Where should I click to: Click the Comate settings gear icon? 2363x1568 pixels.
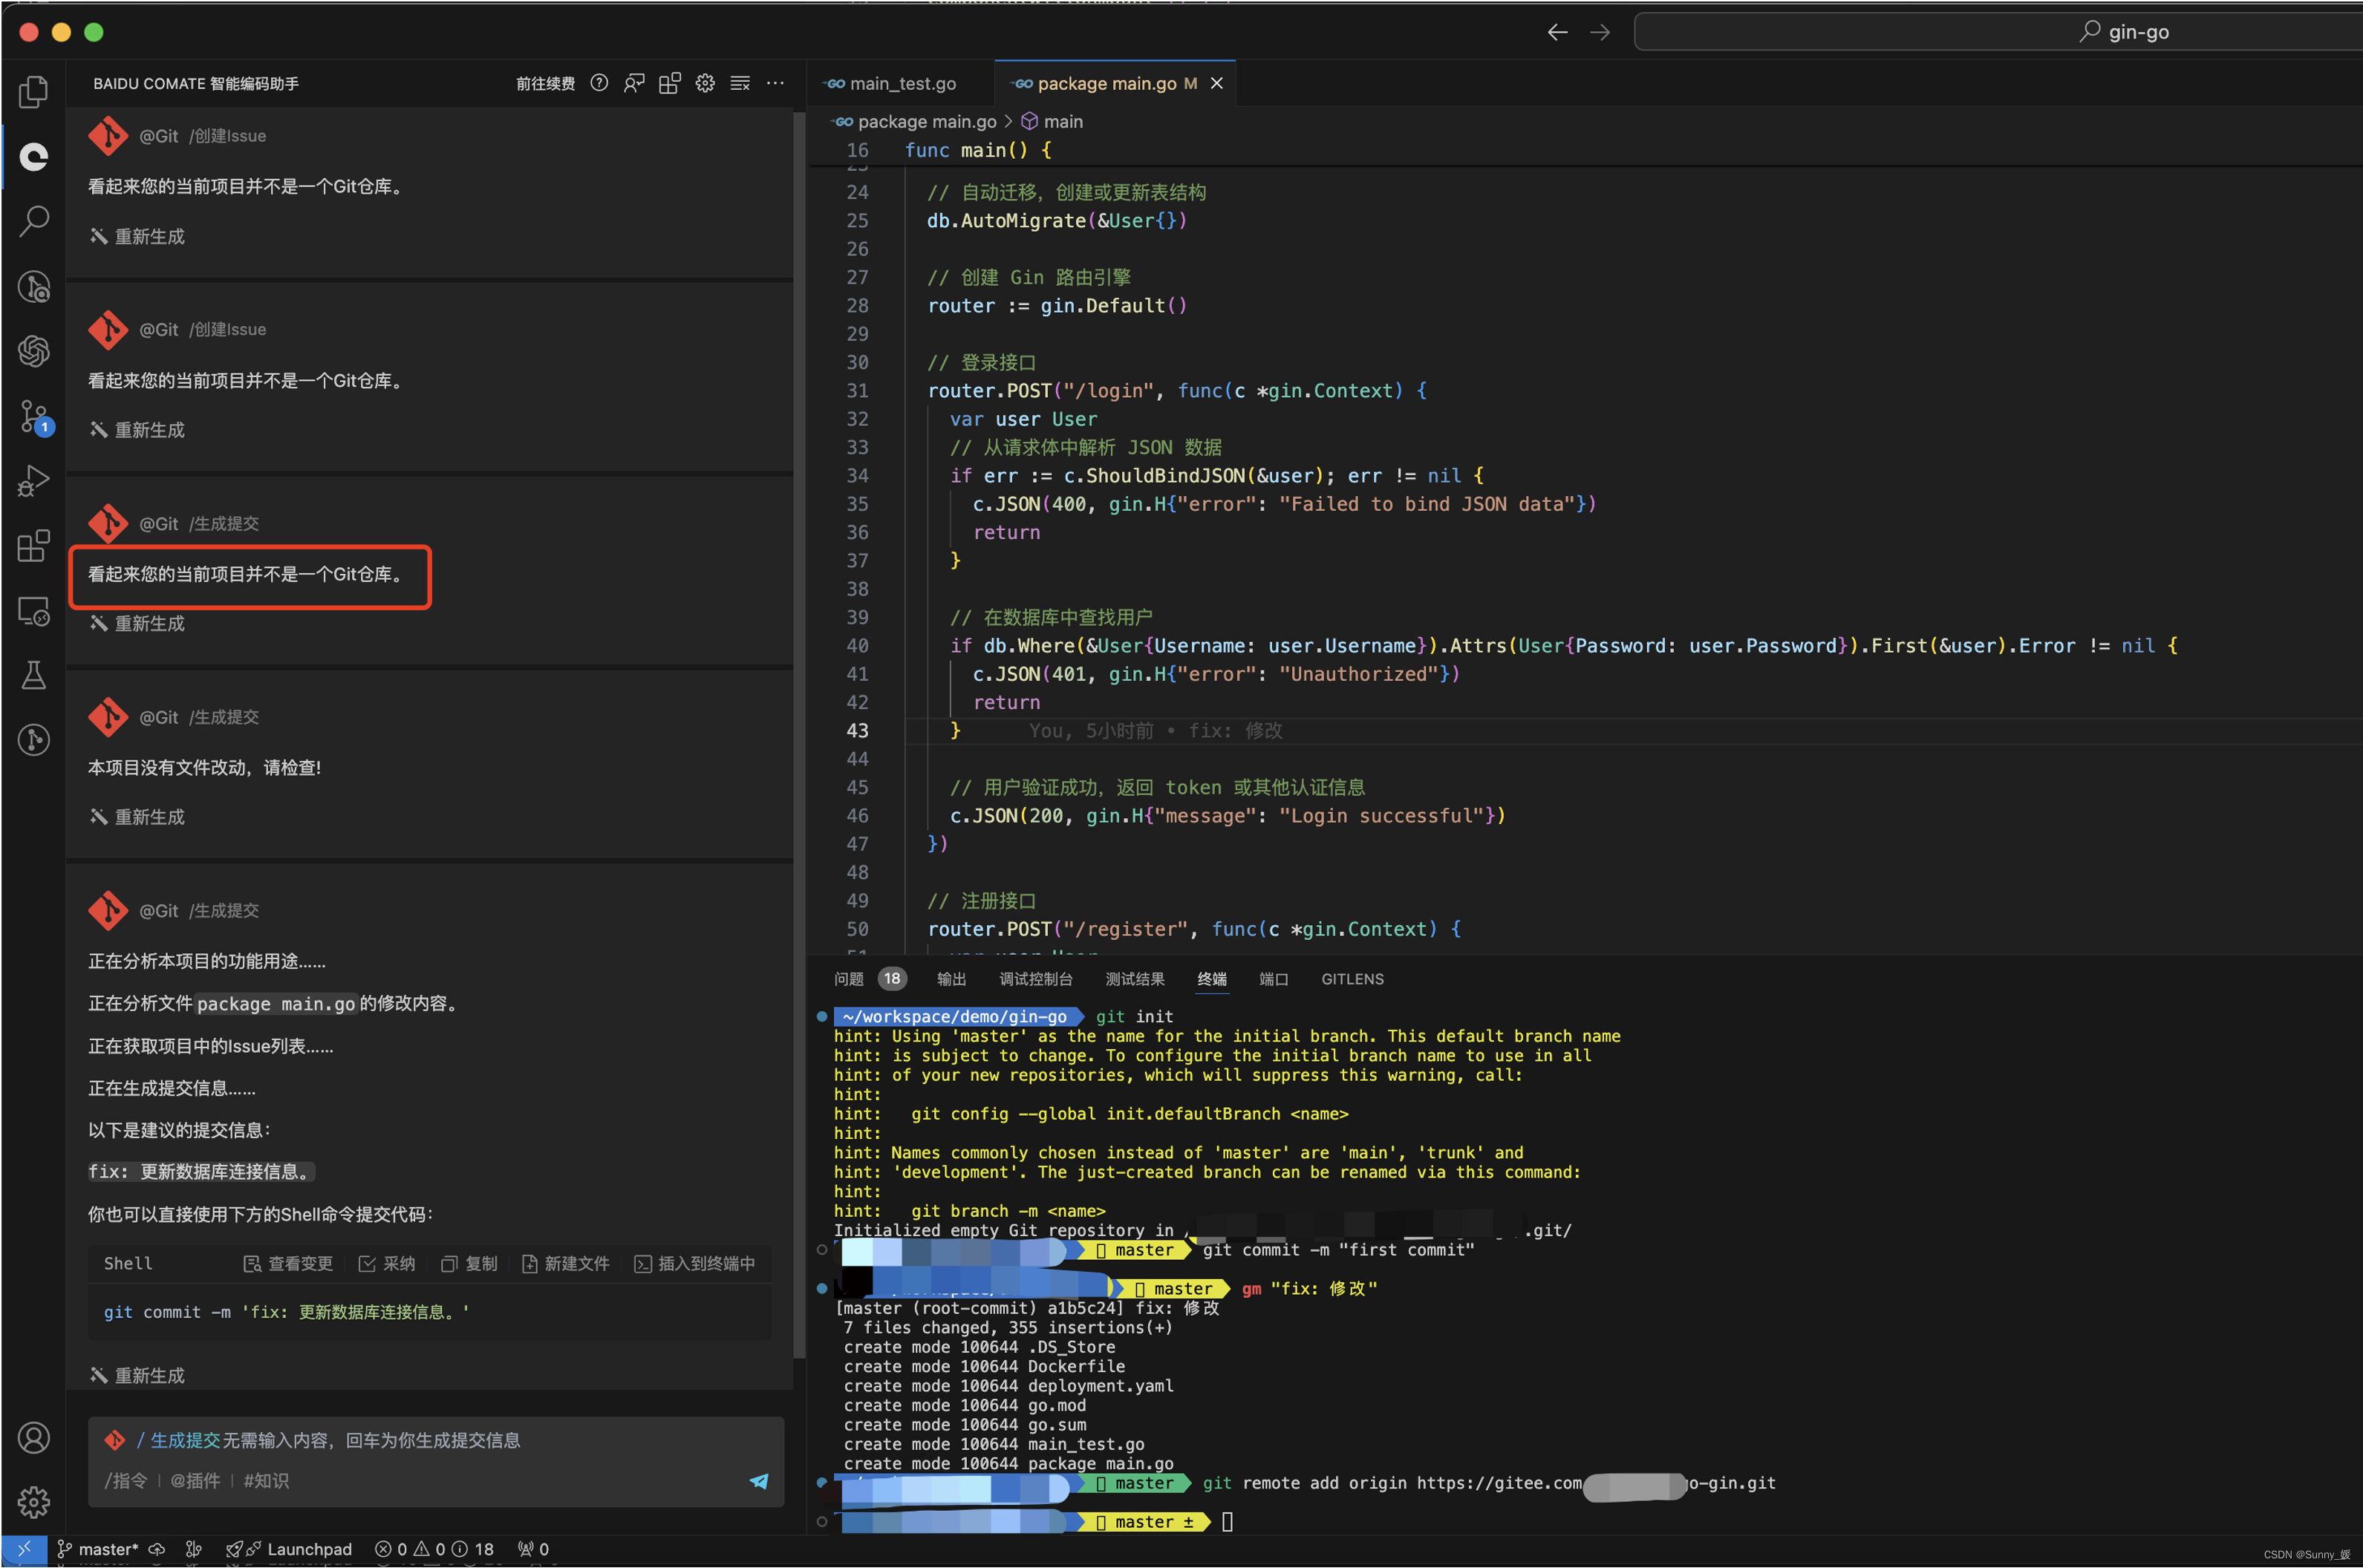pos(705,84)
